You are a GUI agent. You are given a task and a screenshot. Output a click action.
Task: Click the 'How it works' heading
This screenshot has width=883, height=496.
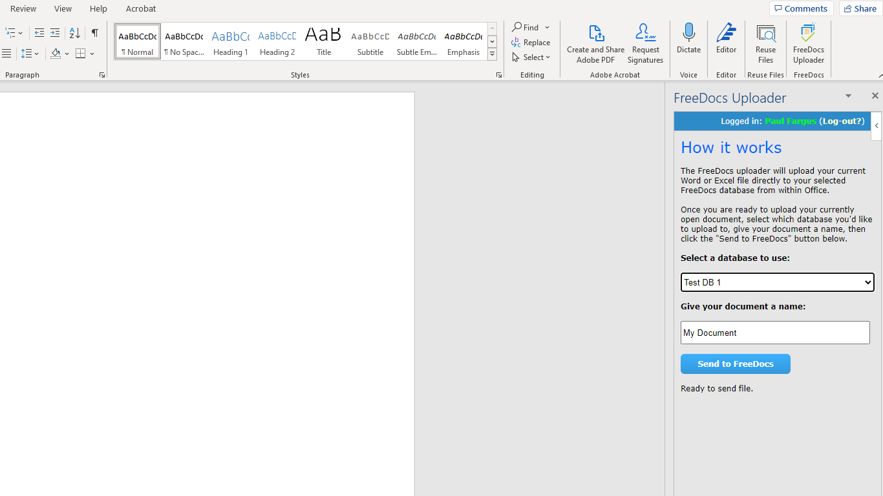[731, 148]
